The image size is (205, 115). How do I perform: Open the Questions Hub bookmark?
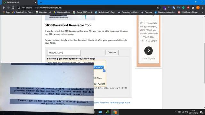point(44,12)
